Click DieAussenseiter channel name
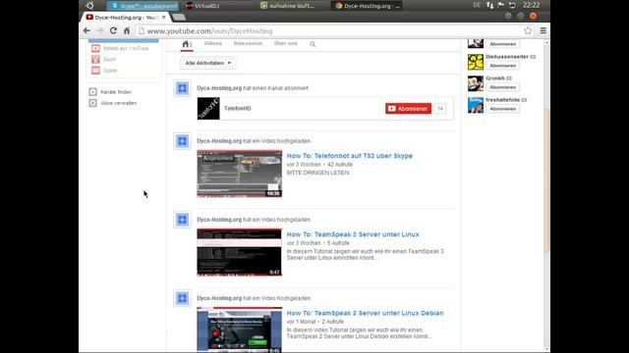This screenshot has height=353, width=629. tap(507, 57)
